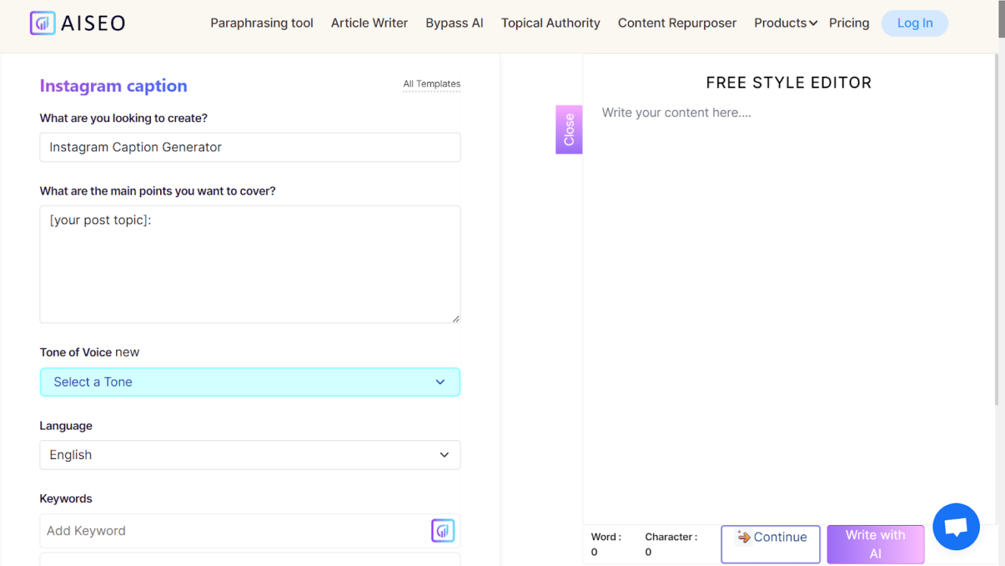The height and width of the screenshot is (566, 1005).
Task: Collapse the editor with Close tab
Action: pyautogui.click(x=569, y=129)
